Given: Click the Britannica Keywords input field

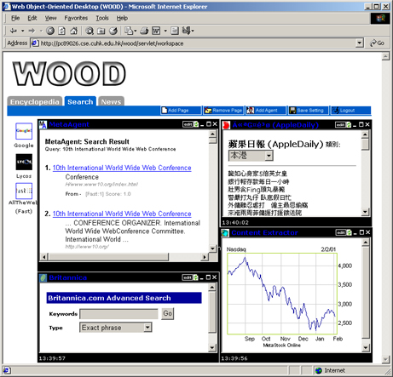Looking at the screenshot, I should [x=119, y=314].
